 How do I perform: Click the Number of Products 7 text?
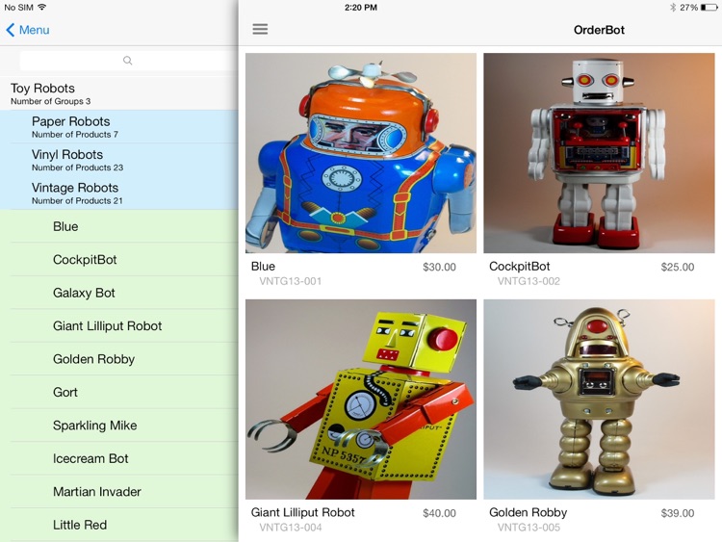pos(75,135)
